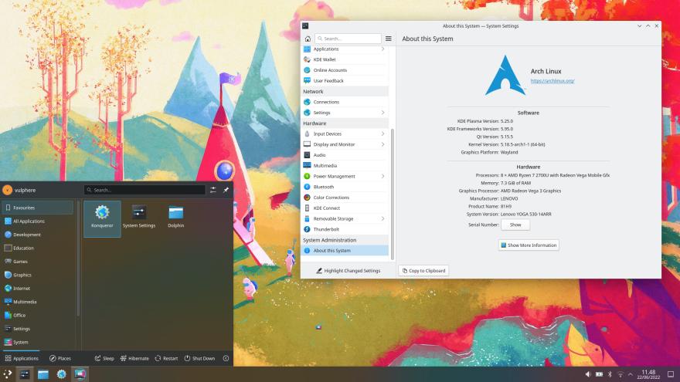This screenshot has height=382, width=680.
Task: Click Show More Information button
Action: click(x=529, y=245)
